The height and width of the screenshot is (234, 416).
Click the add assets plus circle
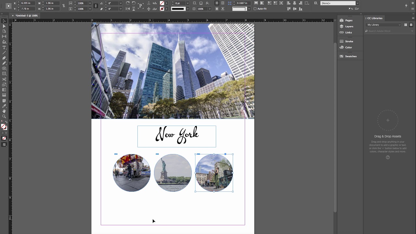[x=388, y=120]
